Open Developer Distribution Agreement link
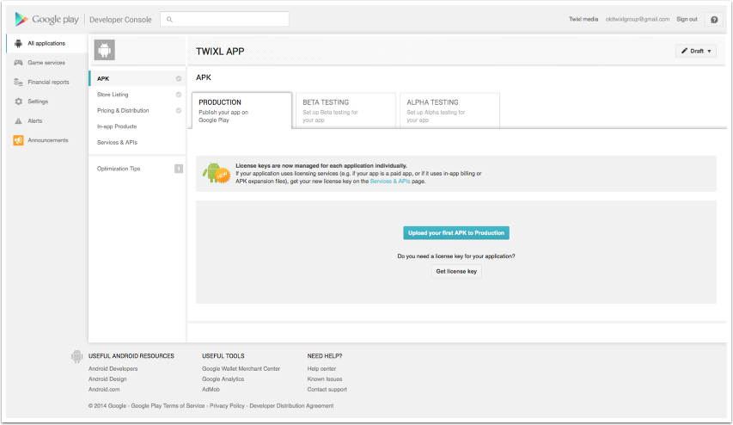 tap(291, 406)
